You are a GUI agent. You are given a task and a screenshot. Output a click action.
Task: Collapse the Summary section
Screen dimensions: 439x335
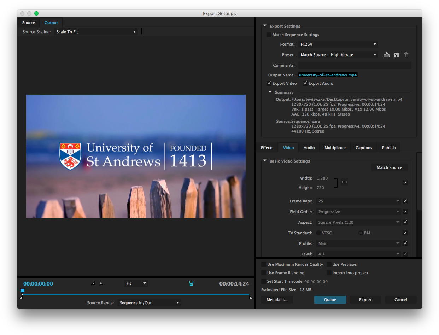click(270, 92)
